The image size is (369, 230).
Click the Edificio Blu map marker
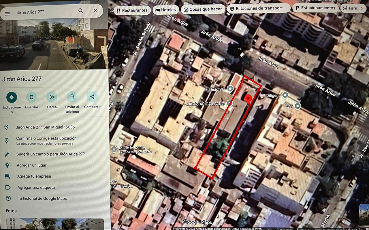coord(230,89)
